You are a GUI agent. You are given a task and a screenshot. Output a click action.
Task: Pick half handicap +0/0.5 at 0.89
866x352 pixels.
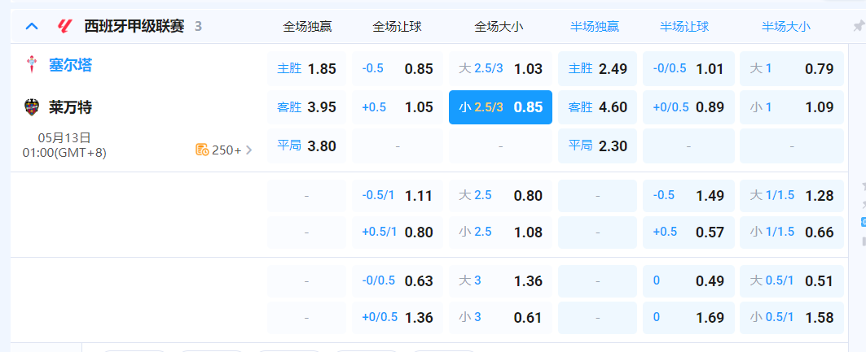pos(688,107)
